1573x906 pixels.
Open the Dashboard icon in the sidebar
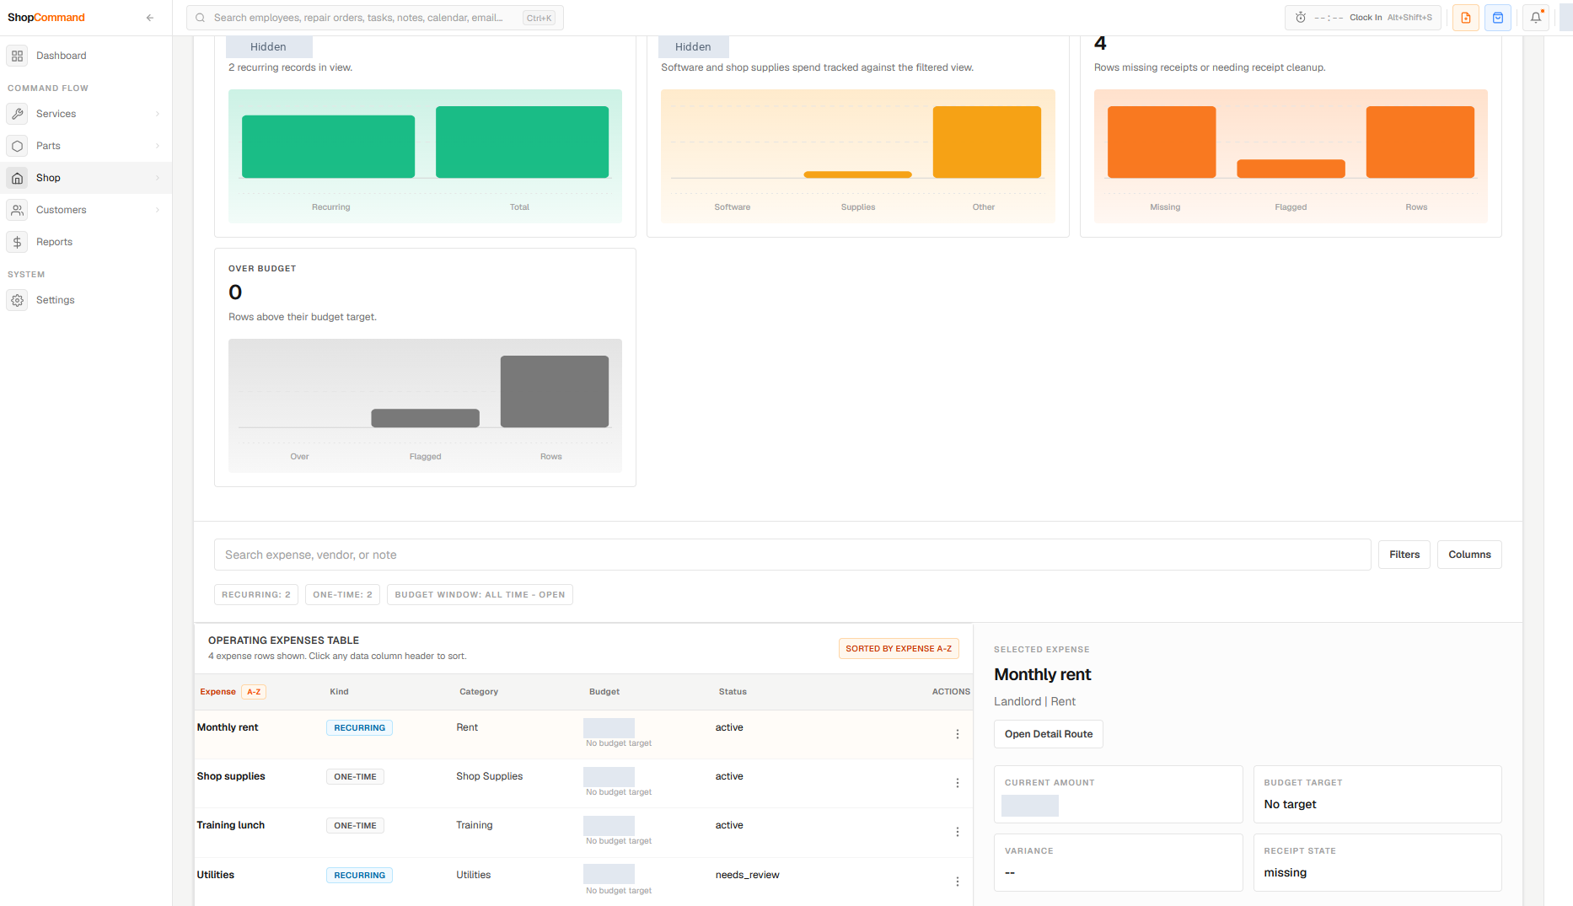point(17,56)
